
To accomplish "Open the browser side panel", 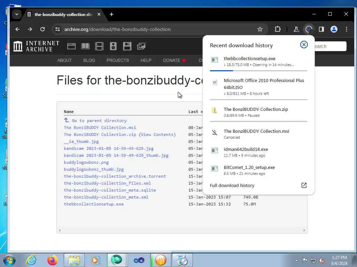I will (321, 29).
